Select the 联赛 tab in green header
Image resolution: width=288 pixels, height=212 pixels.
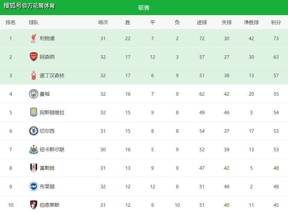(144, 8)
